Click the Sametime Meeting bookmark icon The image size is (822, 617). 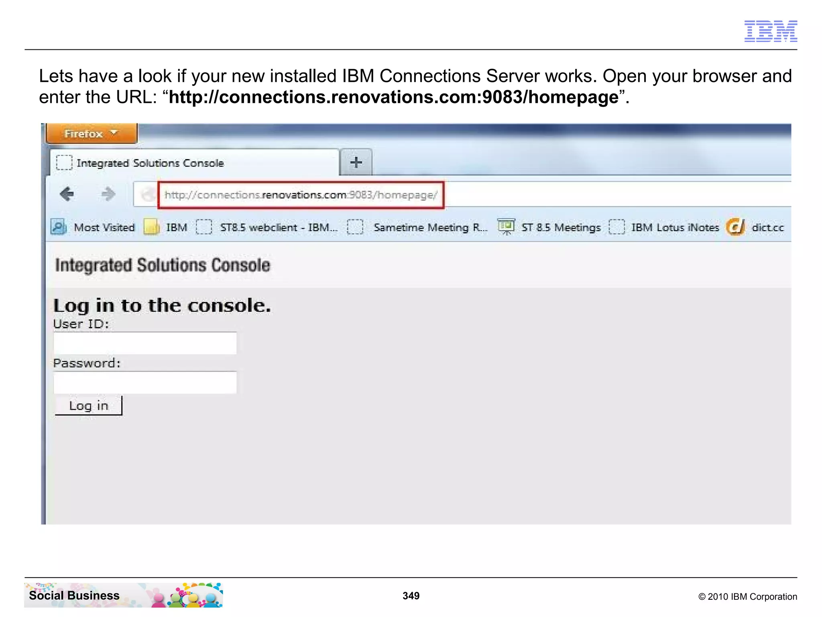[x=355, y=227]
